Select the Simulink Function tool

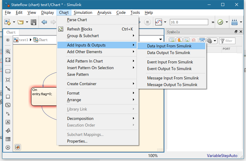[8, 114]
